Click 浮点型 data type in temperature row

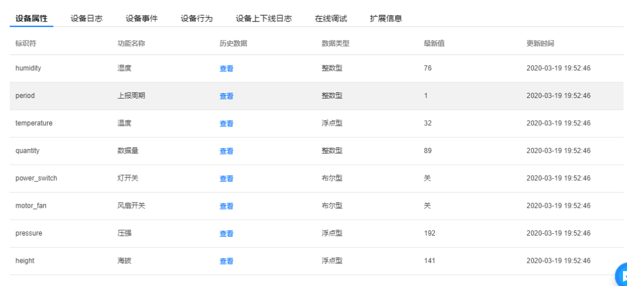coord(332,124)
